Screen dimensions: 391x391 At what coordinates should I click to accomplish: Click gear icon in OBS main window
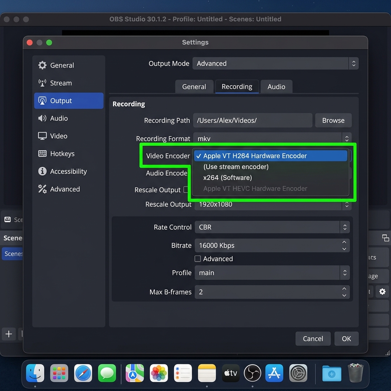pyautogui.click(x=382, y=291)
